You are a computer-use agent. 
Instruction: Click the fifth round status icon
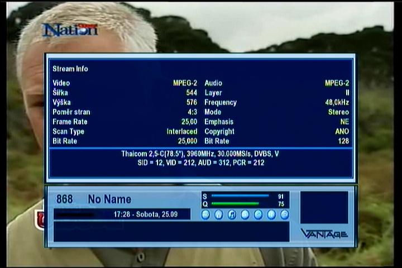[x=258, y=214]
